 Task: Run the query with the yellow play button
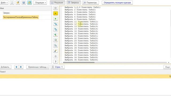[56, 13]
